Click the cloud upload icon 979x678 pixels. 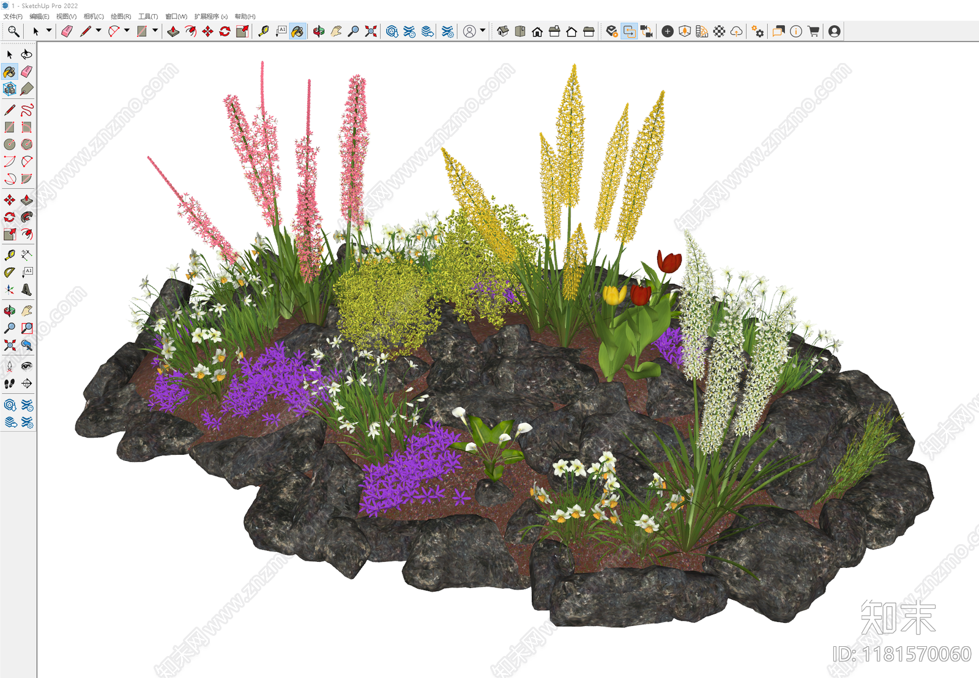(x=737, y=31)
